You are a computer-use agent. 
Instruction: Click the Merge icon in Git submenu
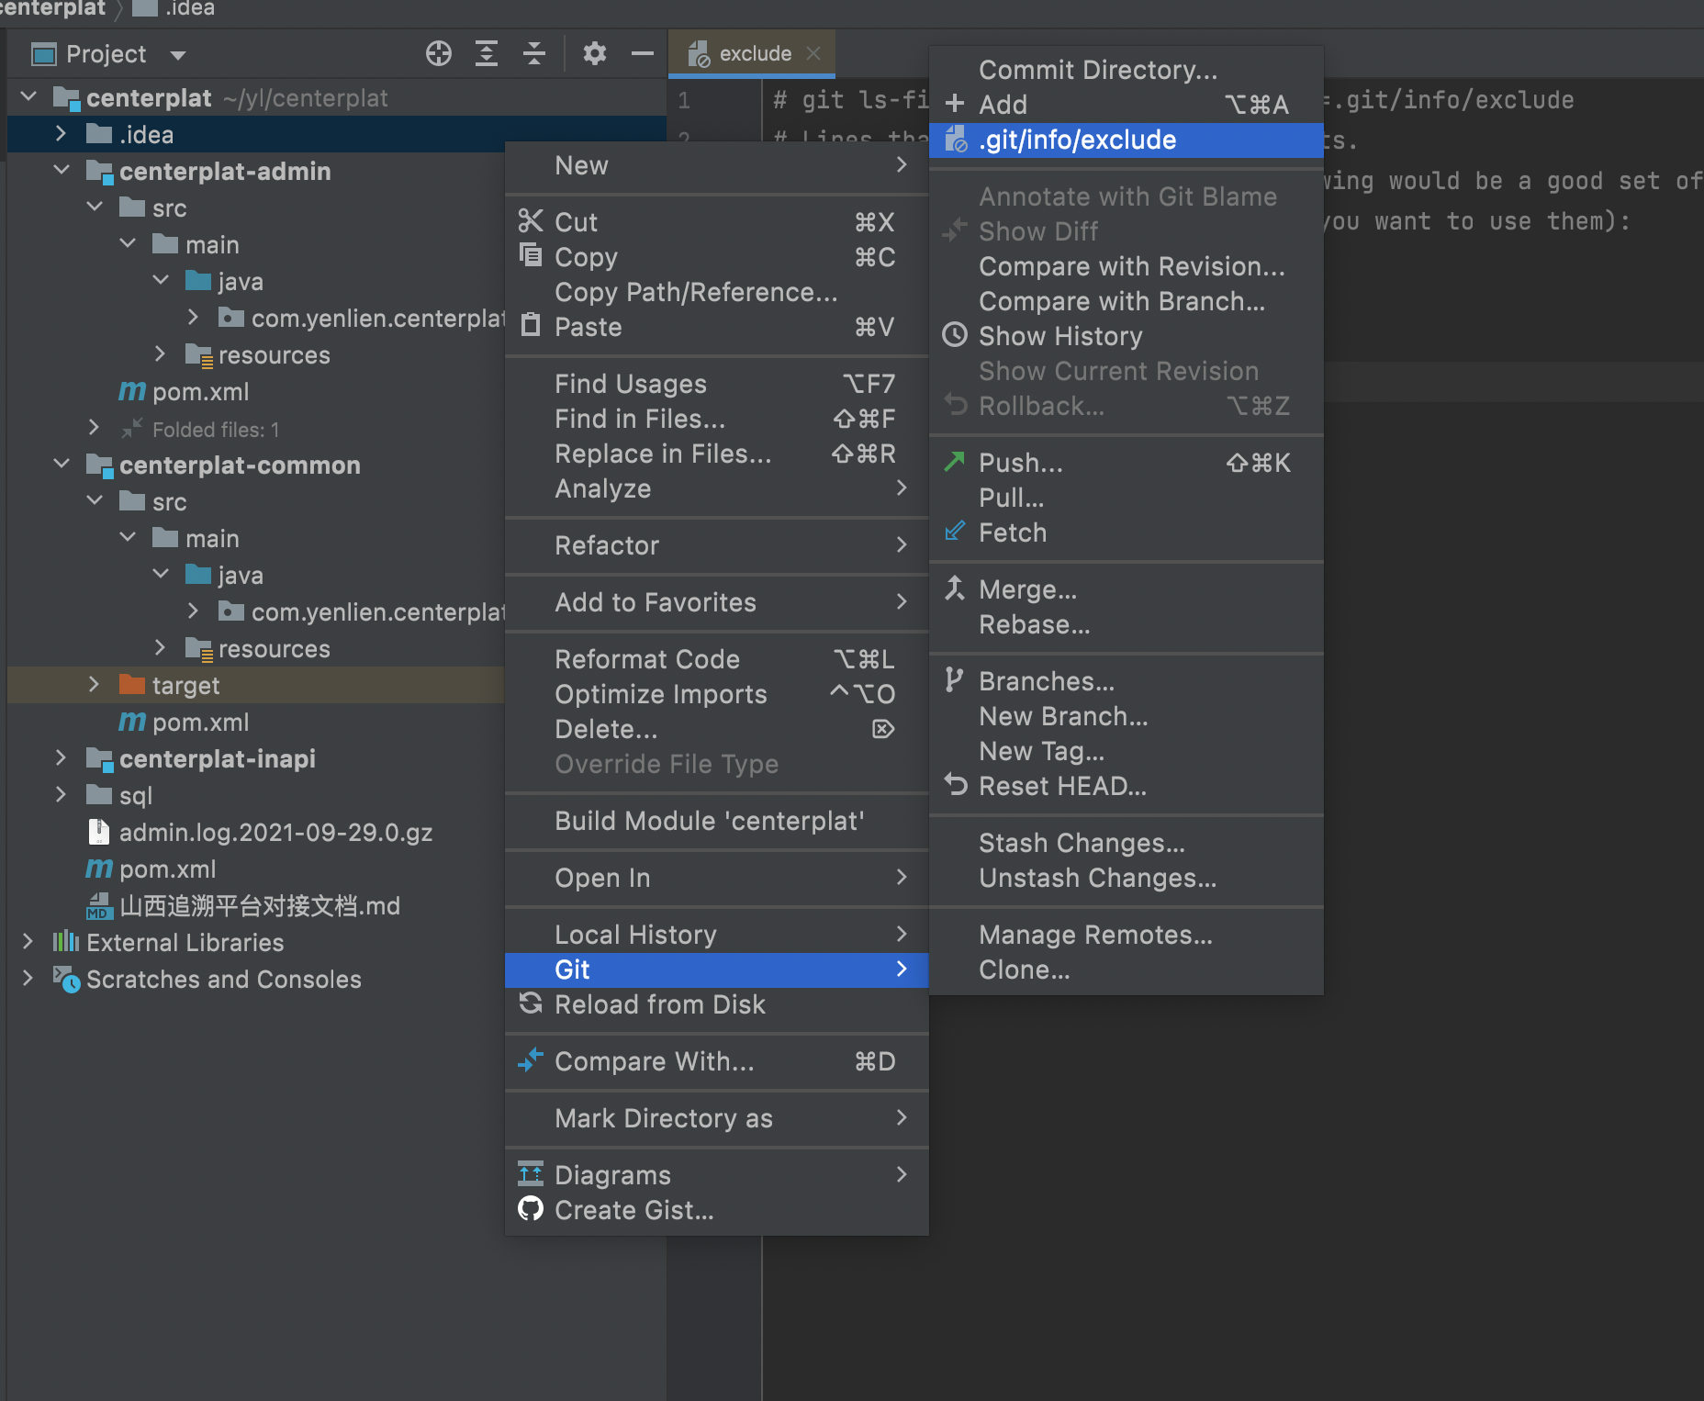(x=955, y=588)
